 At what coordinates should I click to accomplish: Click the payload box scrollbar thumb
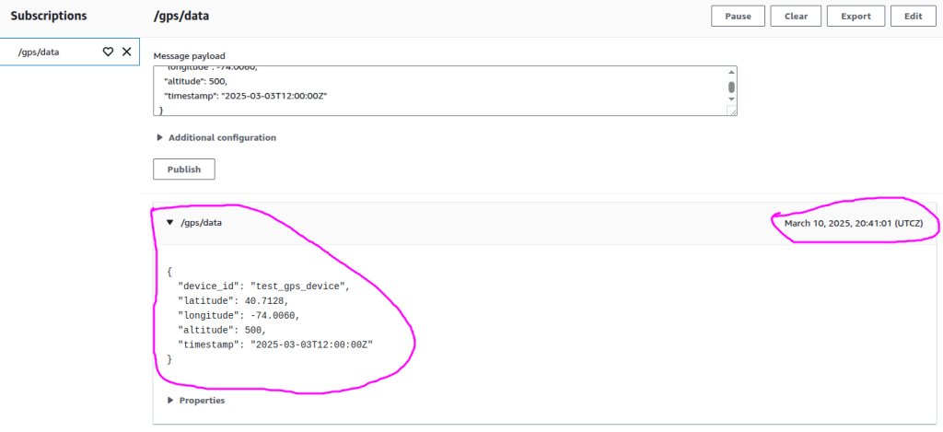731,87
